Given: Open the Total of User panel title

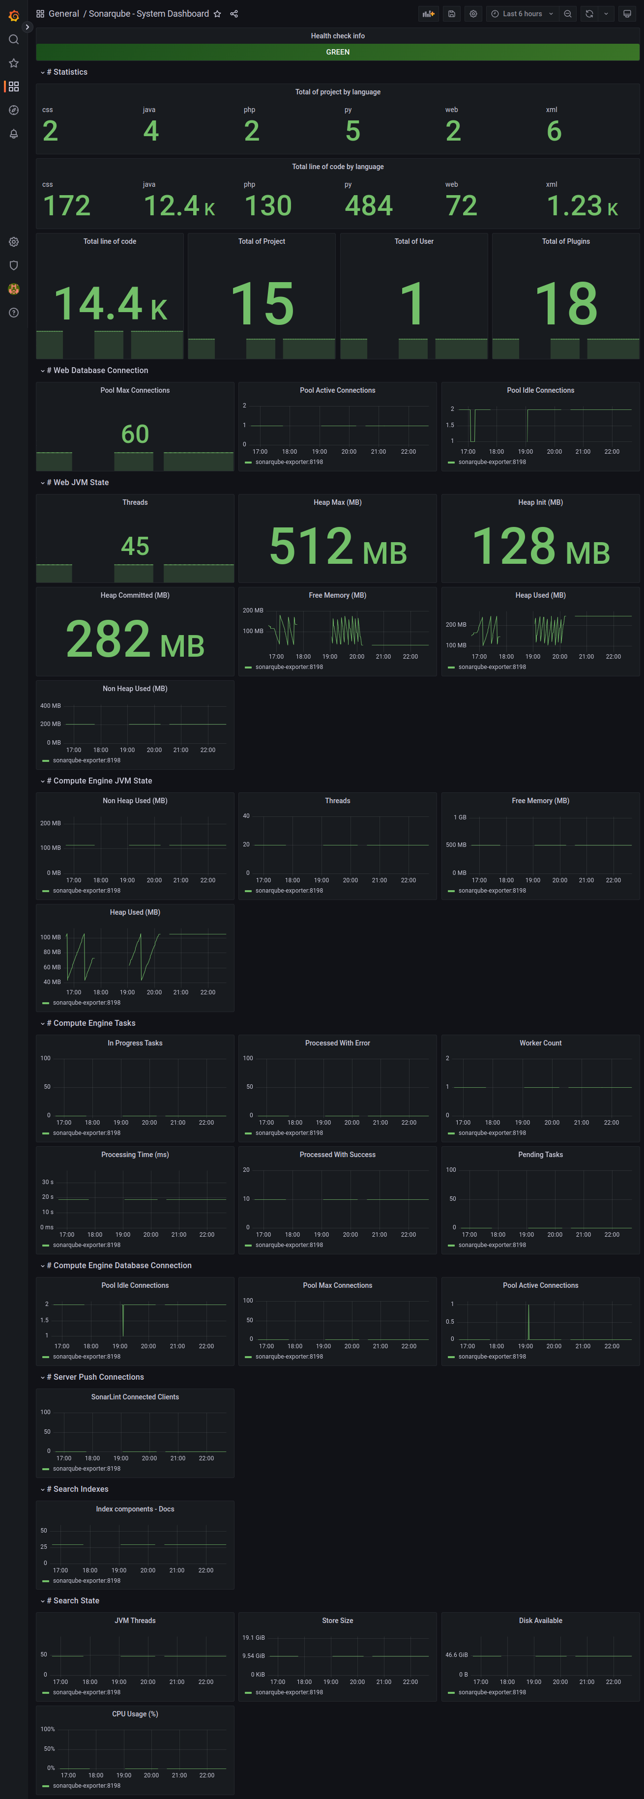Looking at the screenshot, I should 414,242.
